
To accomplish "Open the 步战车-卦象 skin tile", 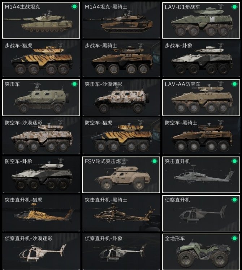I will click(201, 59).
